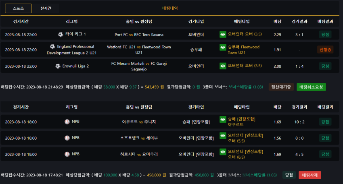The height and width of the screenshot is (184, 343).
Task: Switch to the 스포츠 tab
Action: coord(19,8)
